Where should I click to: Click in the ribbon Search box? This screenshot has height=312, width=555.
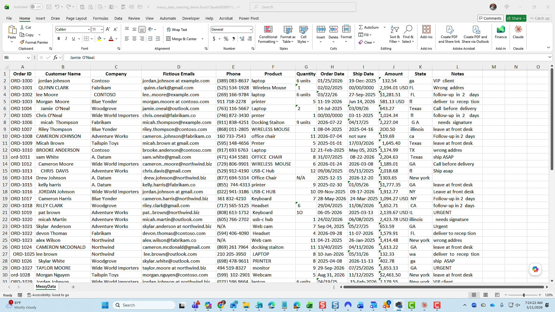click(303, 7)
